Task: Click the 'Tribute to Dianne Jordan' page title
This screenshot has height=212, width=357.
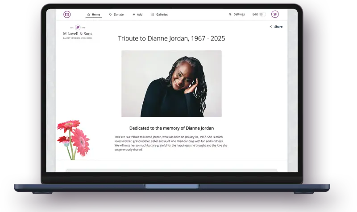Action: (171, 38)
